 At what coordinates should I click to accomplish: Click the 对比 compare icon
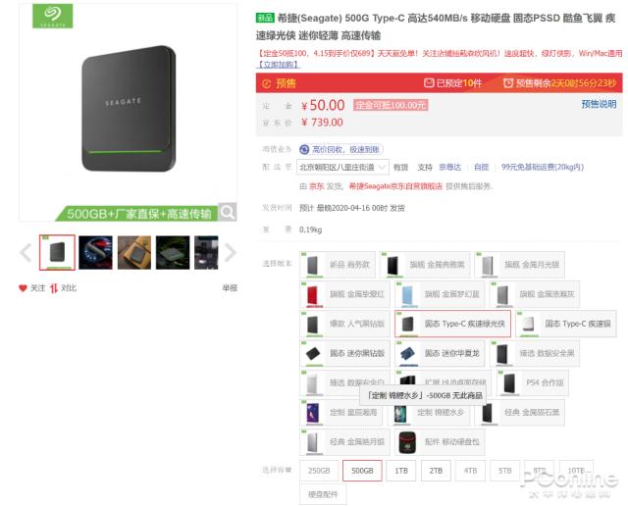(54, 288)
